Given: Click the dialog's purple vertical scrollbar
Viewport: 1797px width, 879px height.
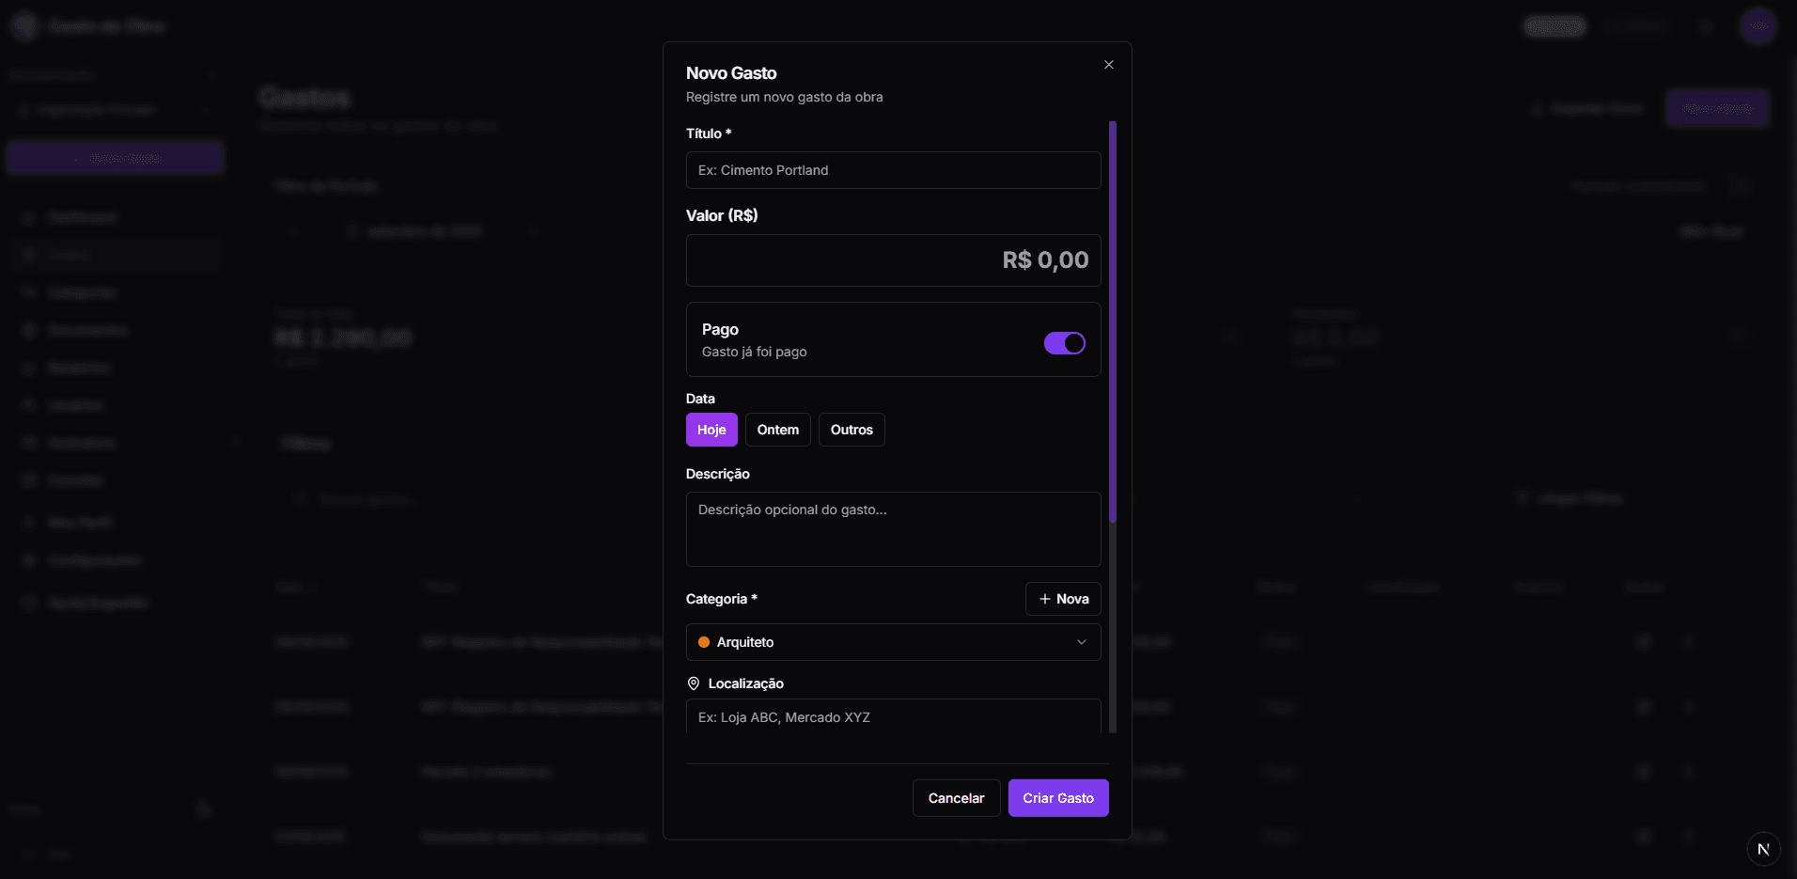Looking at the screenshot, I should pyautogui.click(x=1113, y=320).
